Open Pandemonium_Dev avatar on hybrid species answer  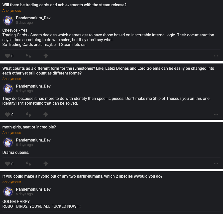point(8,192)
